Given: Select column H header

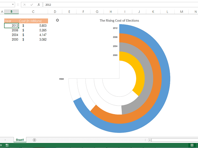Looking at the screenshot, I should point(111,12).
